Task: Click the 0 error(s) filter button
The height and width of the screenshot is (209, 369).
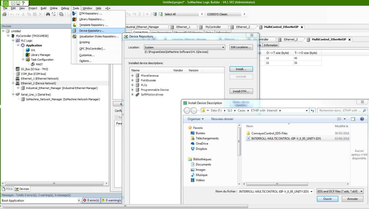Action: (x=91, y=201)
